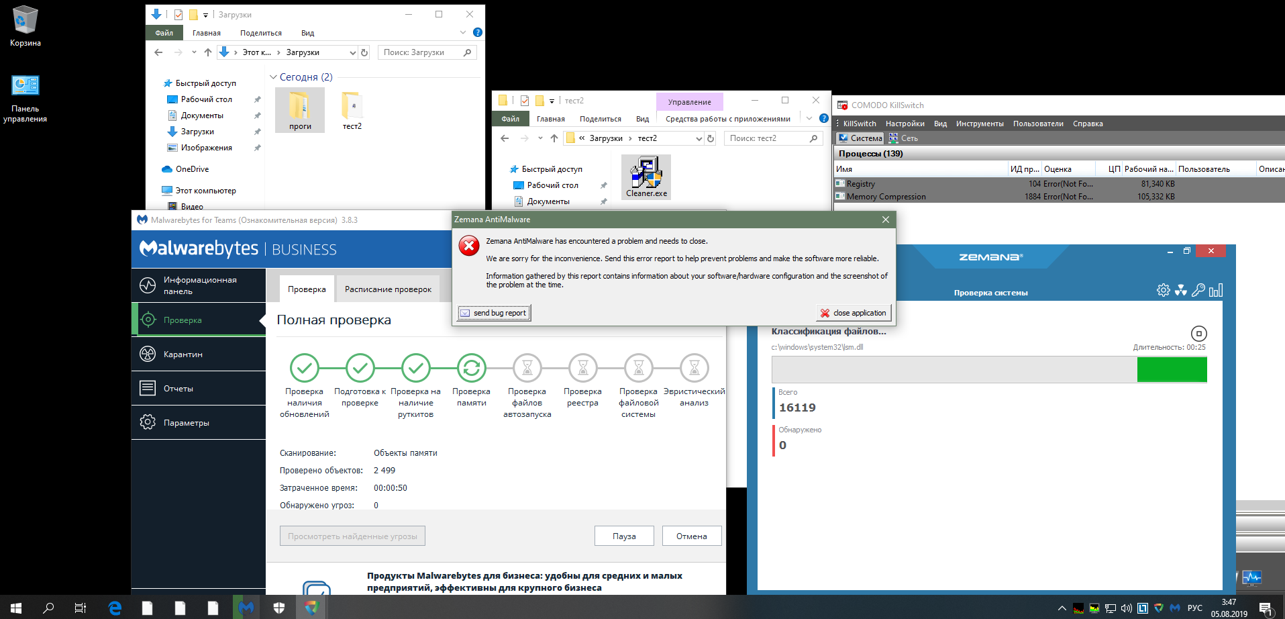Viewport: 1285px width, 619px height.
Task: Open address history dropdown in Загрузки window
Action: tap(352, 52)
